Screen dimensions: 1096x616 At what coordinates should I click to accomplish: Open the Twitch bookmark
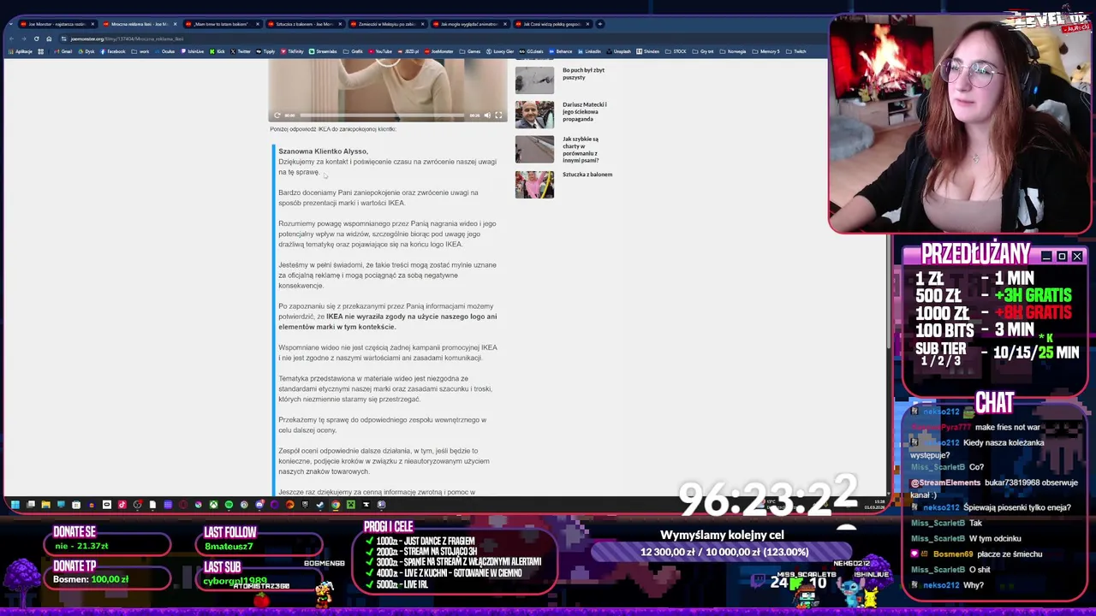(796, 51)
